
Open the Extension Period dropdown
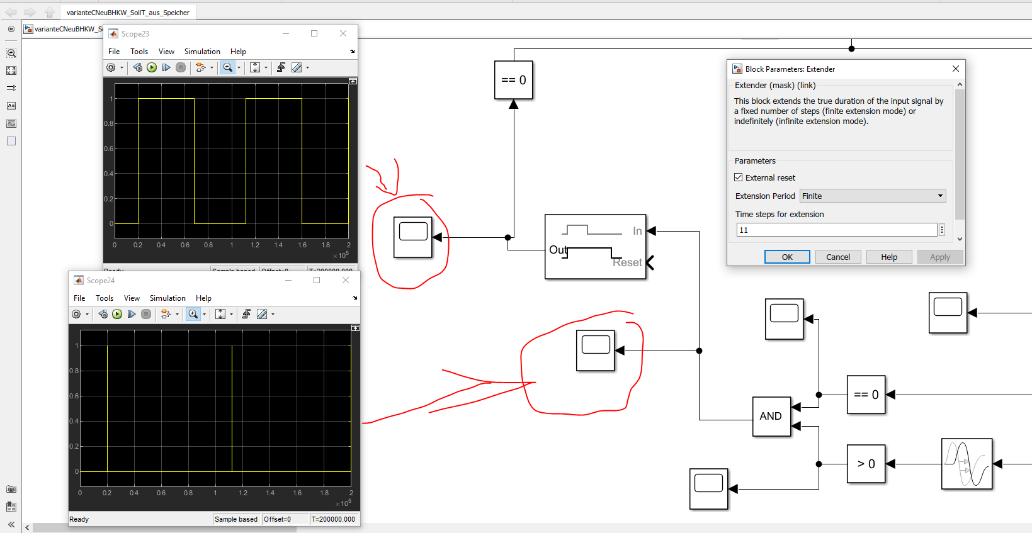click(x=873, y=196)
